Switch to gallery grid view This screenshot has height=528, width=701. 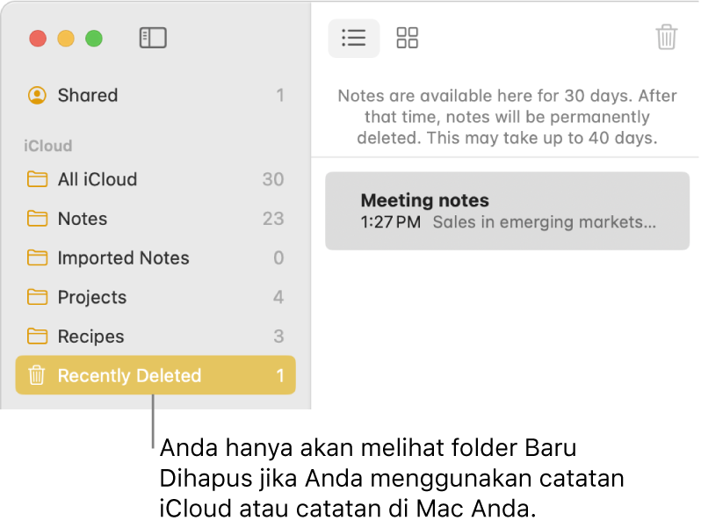click(408, 38)
